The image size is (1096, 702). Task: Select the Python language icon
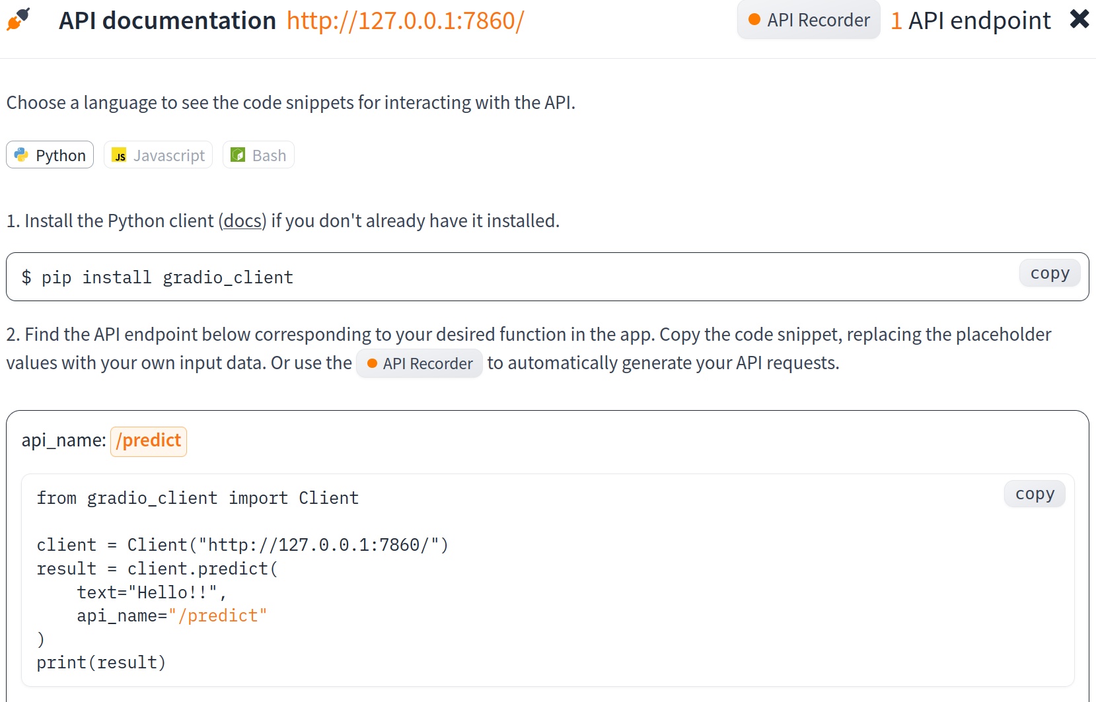click(x=21, y=155)
